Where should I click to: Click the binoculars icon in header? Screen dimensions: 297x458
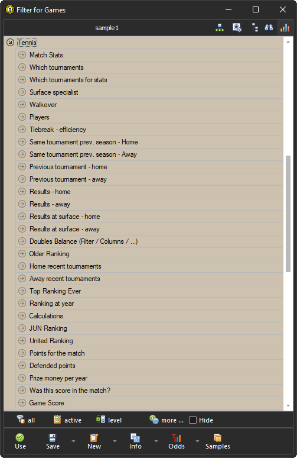pos(269,28)
